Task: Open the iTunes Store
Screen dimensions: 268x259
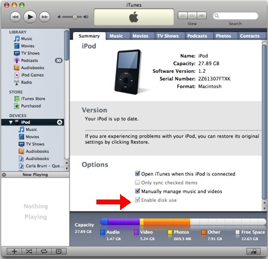Action: (33, 99)
